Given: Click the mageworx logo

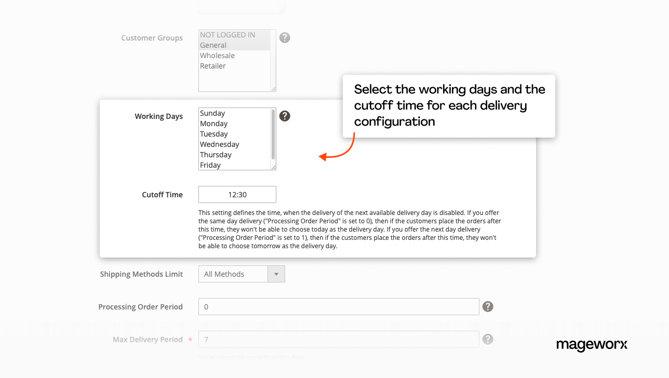Looking at the screenshot, I should (592, 345).
